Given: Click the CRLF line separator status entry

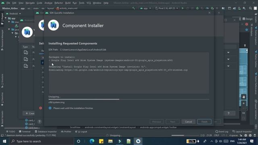Looking at the screenshot, I should click(216, 135).
